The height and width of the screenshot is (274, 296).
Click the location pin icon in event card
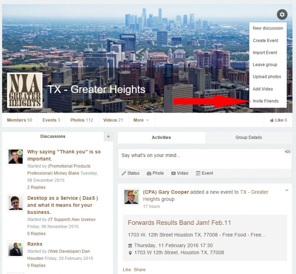130,253
